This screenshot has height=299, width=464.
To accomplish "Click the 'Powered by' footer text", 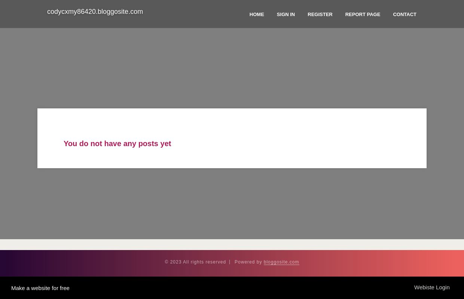I will point(248,262).
